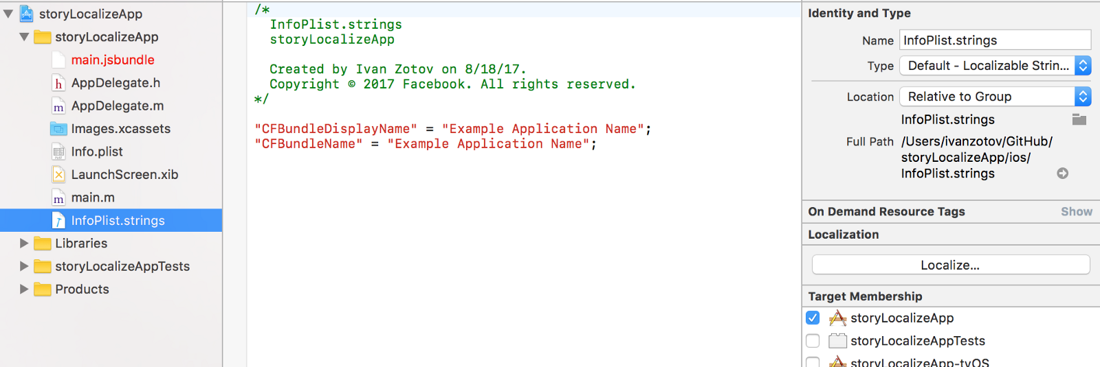The image size is (1100, 367).
Task: Show On Demand Resource Tags
Action: (1076, 212)
